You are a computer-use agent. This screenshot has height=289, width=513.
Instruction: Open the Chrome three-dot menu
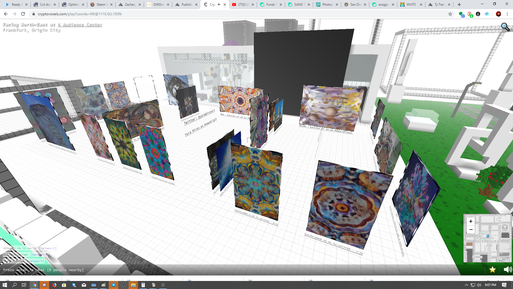click(507, 14)
